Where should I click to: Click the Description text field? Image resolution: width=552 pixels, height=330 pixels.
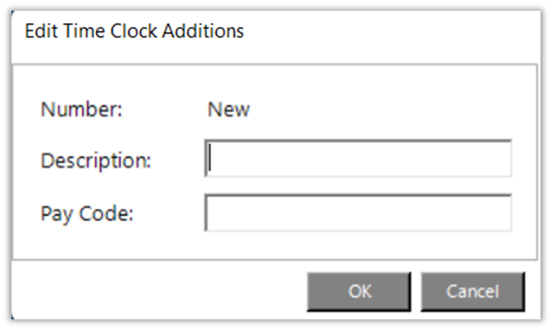(358, 158)
